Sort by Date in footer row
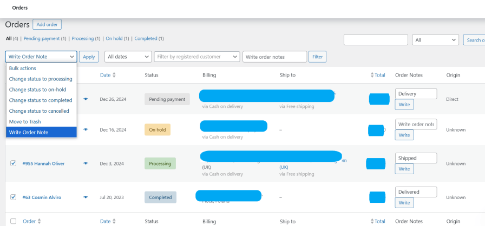This screenshot has height=226, width=485. coord(114,221)
